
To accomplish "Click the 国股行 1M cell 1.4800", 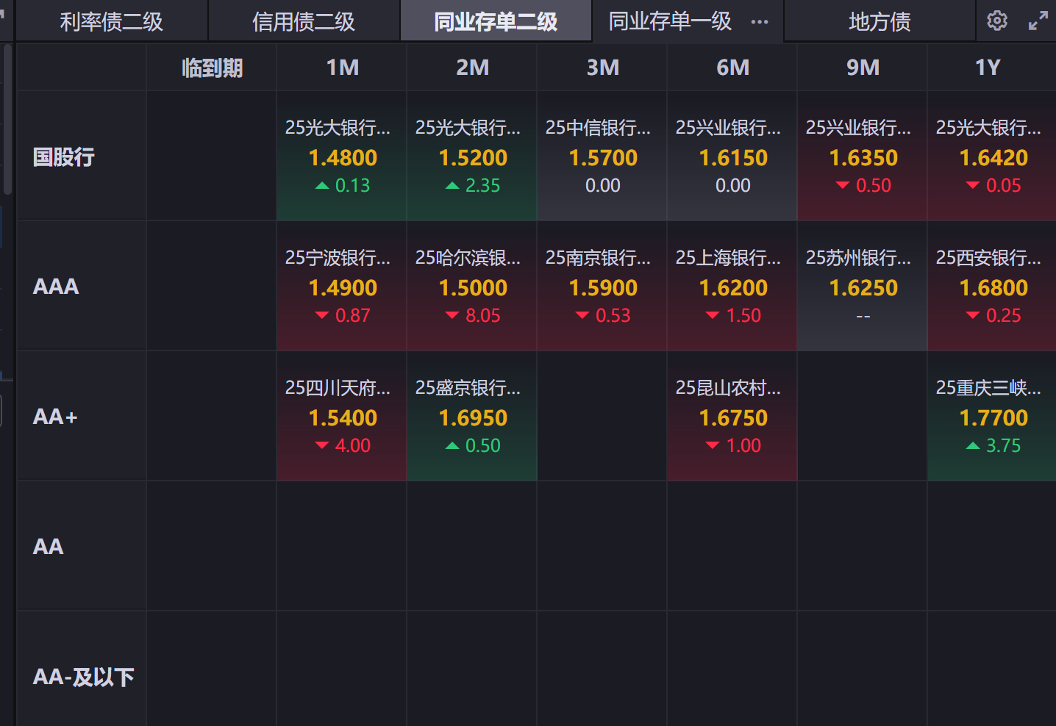I will pyautogui.click(x=342, y=157).
